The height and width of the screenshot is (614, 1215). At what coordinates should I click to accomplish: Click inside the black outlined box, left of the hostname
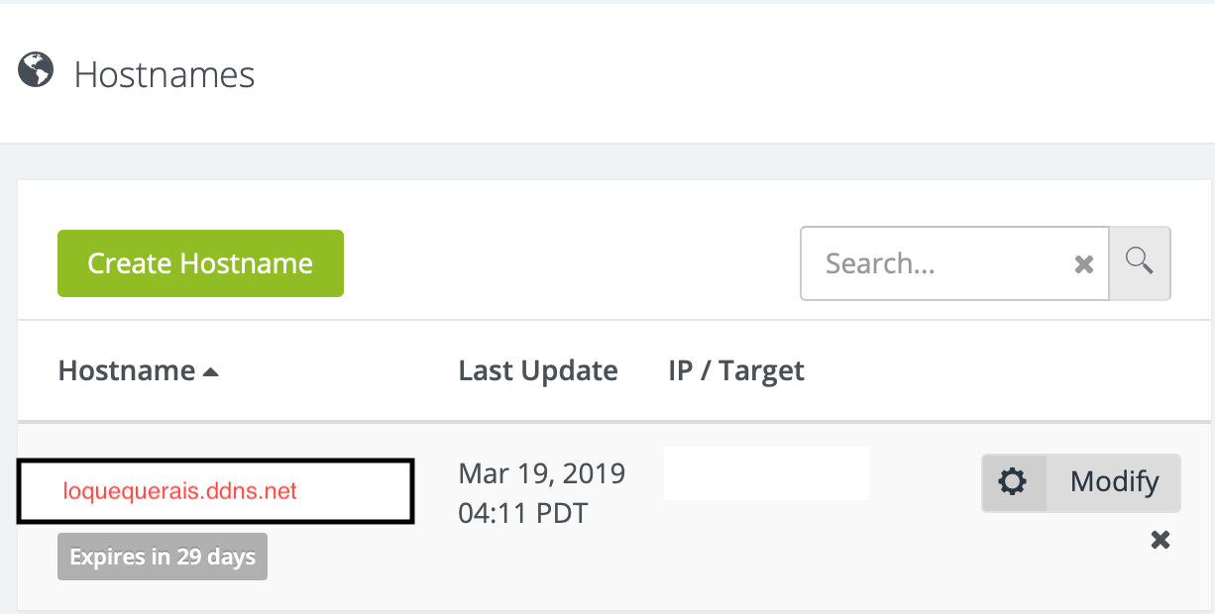click(x=41, y=491)
